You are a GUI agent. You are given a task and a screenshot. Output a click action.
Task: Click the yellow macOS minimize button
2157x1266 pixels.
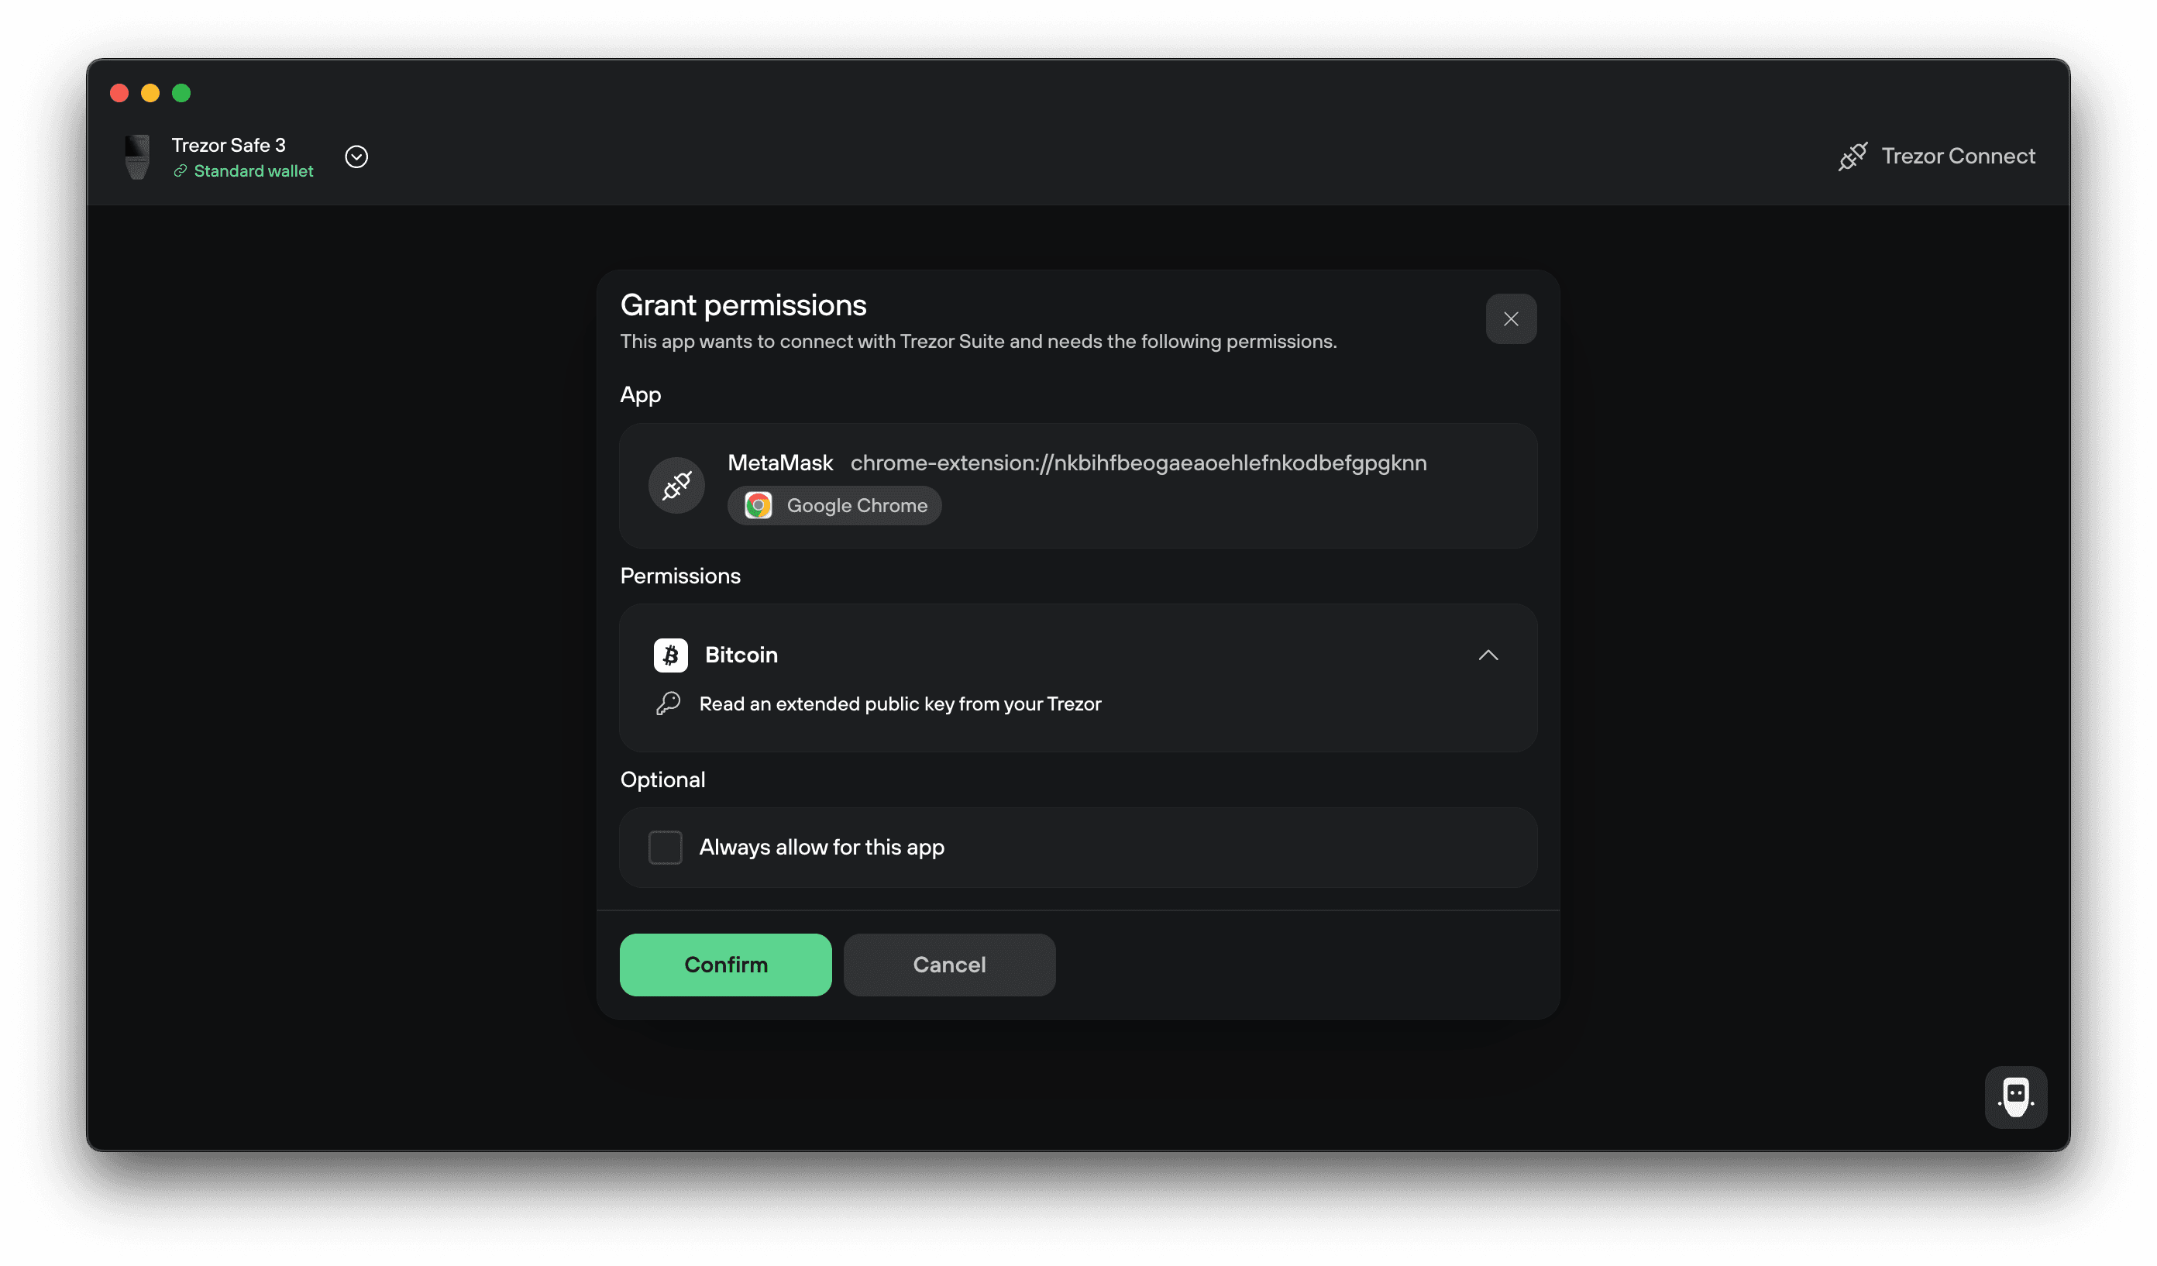(150, 92)
